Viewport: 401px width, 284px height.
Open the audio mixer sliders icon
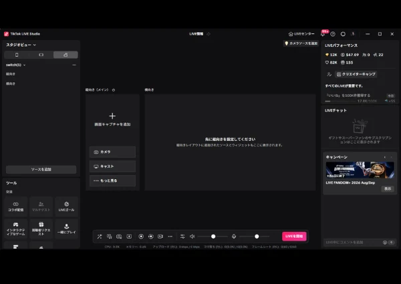click(x=182, y=237)
